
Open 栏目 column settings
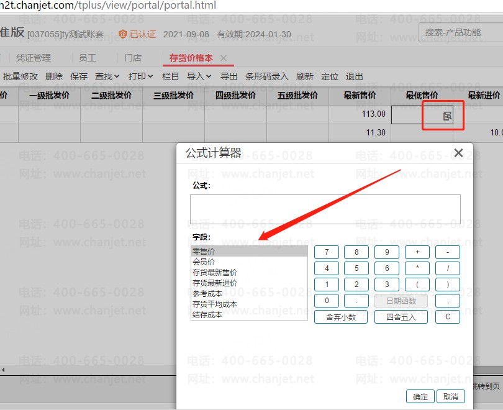pyautogui.click(x=170, y=76)
